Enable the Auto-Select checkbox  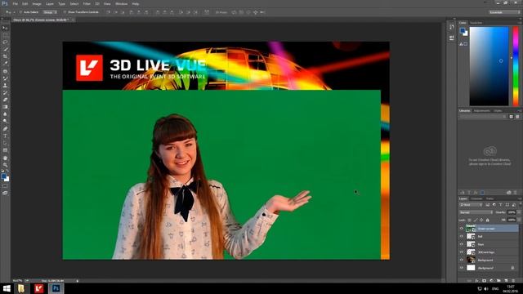20,12
